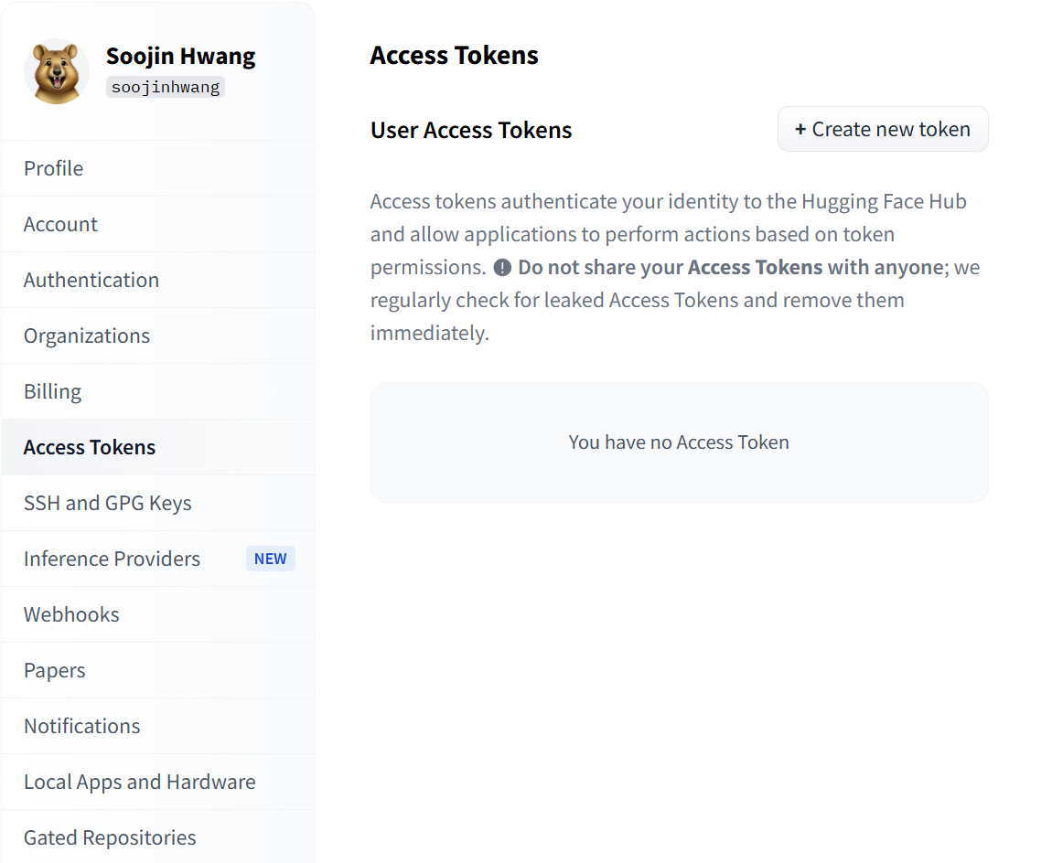Go to Local Apps and Hardware
Viewport: 1052px width, 863px height.
pos(140,783)
